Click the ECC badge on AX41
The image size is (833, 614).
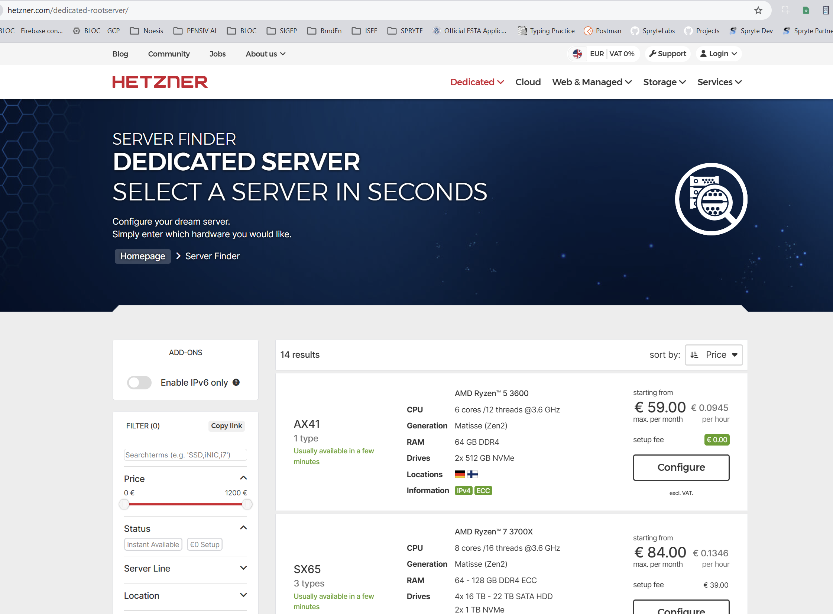(483, 491)
